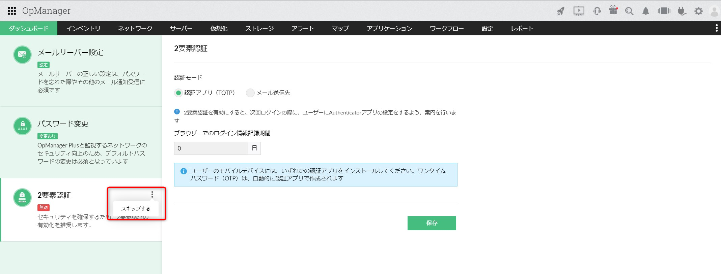The width and height of the screenshot is (721, 274).
Task: Open the gear settings icon in header
Action: pos(698,11)
